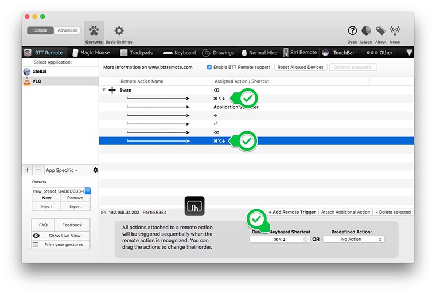
Task: Expand the device tab bar dropdown triangle
Action: [409, 53]
